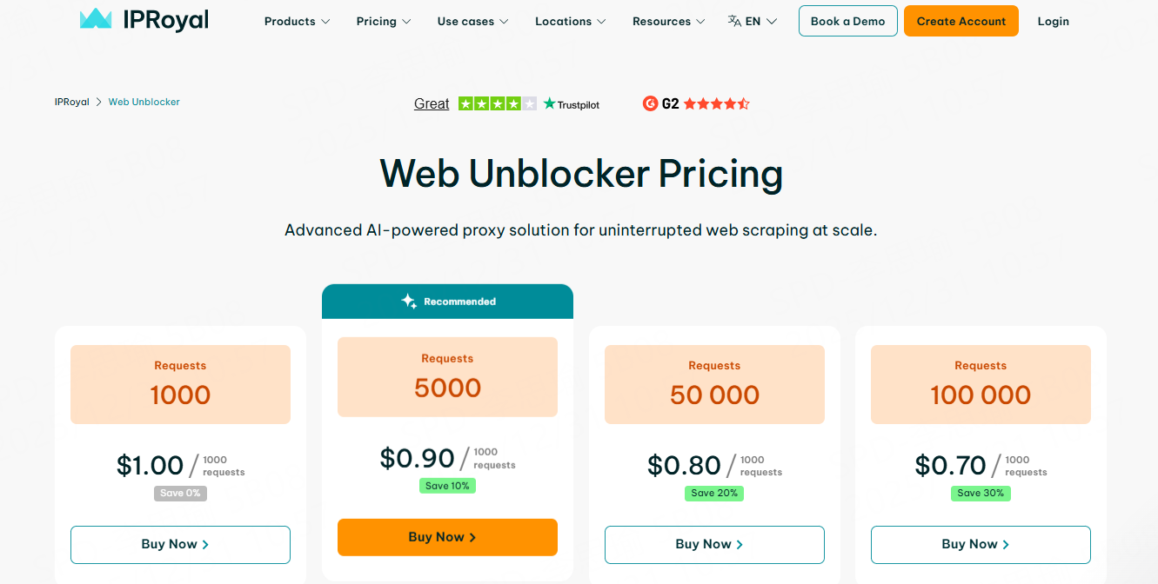The height and width of the screenshot is (584, 1158).
Task: Click the Book a Demo button
Action: tap(847, 21)
